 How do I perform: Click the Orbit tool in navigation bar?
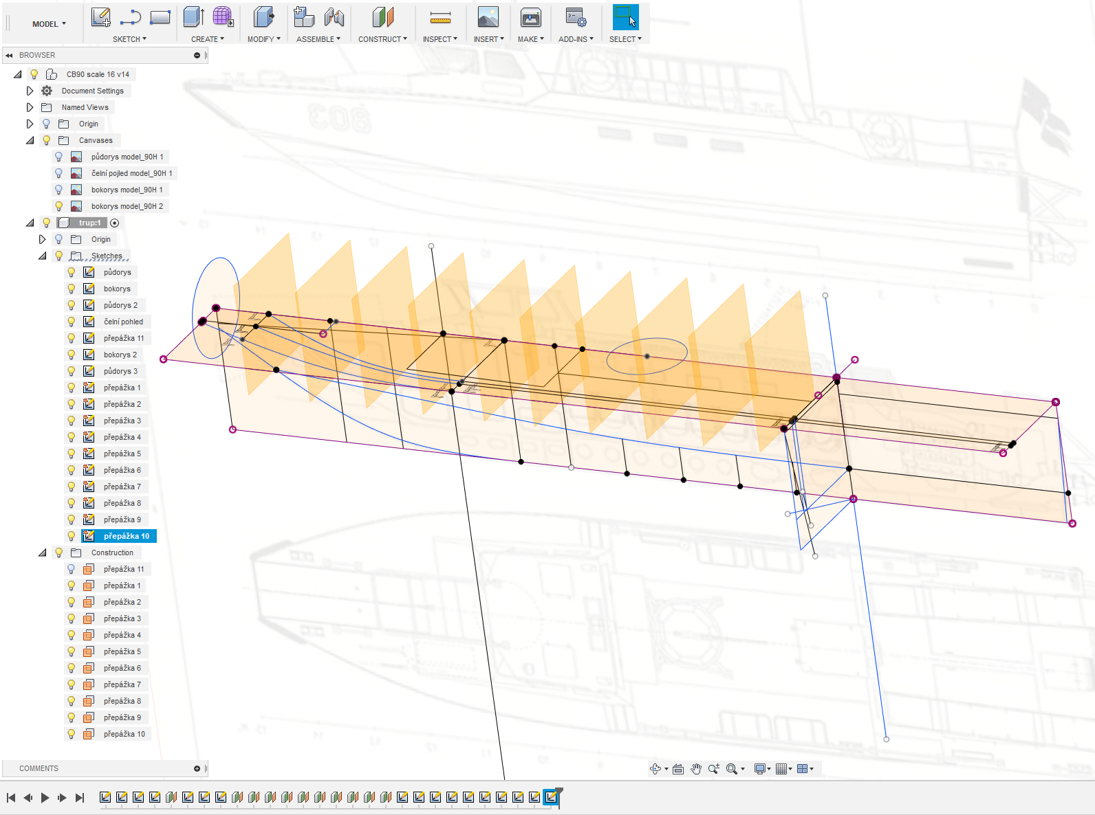[x=655, y=769]
